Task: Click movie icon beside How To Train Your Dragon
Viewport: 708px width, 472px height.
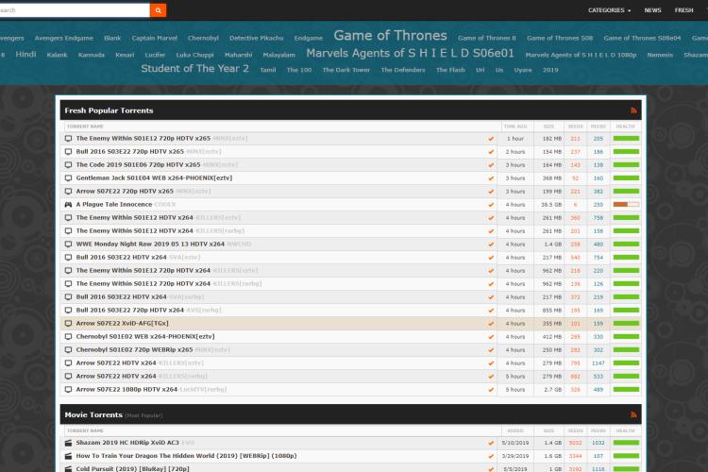Action: [68, 456]
